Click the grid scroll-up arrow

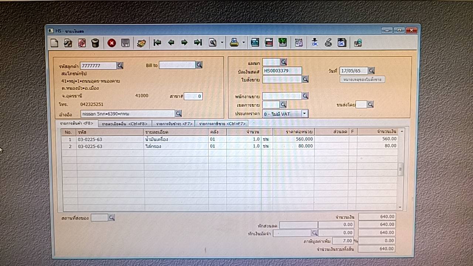pos(401,131)
